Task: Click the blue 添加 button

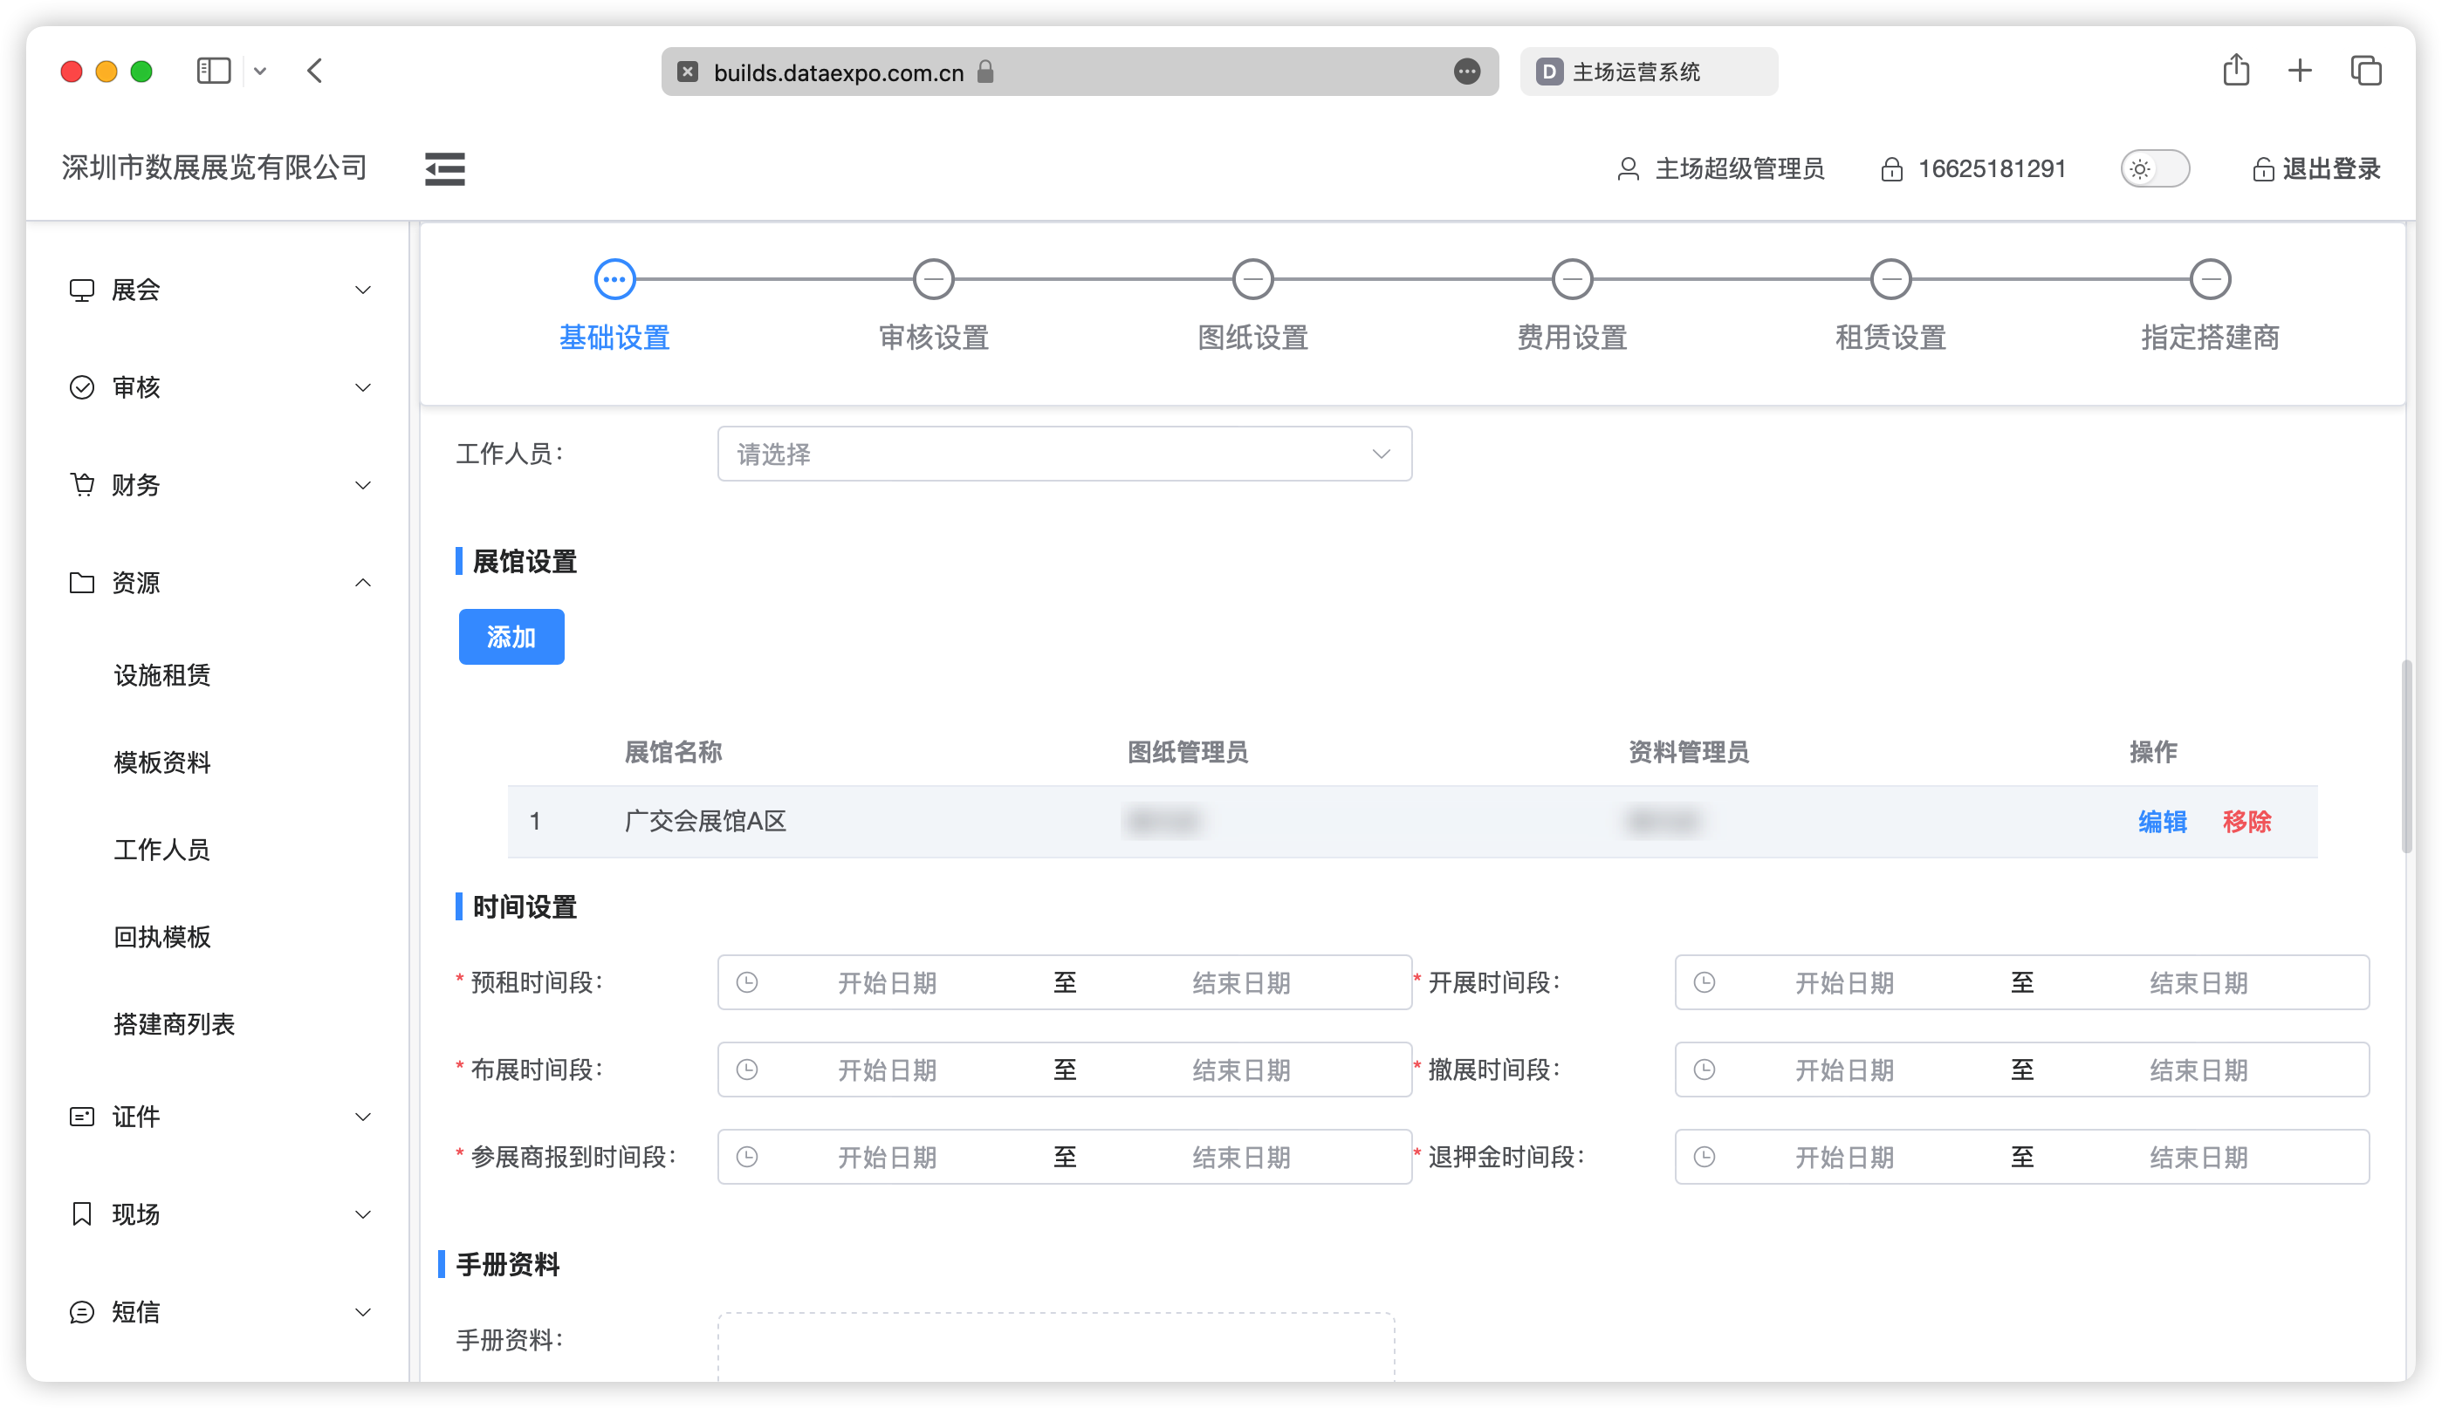Action: pyautogui.click(x=511, y=636)
